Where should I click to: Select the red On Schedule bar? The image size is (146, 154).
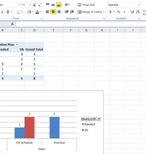click(x=30, y=127)
